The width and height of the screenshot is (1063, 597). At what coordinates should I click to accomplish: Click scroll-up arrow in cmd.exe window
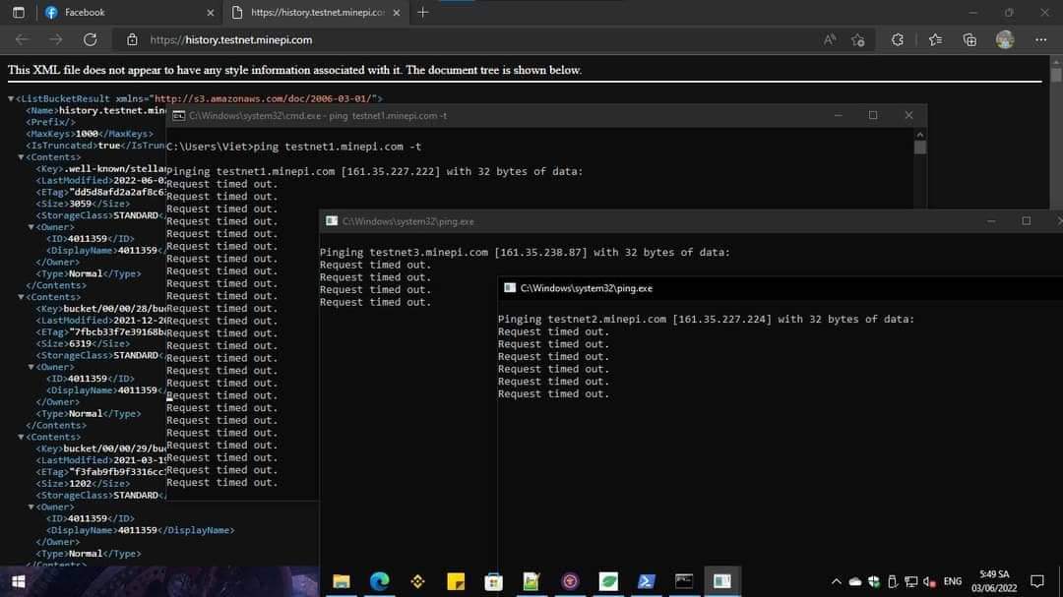tap(920, 134)
